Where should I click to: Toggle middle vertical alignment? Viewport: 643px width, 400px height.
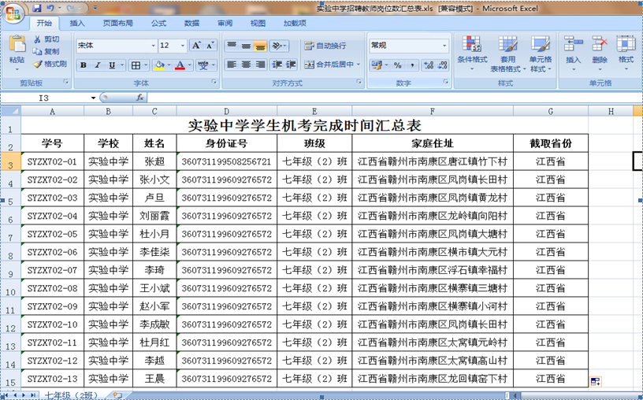click(246, 46)
